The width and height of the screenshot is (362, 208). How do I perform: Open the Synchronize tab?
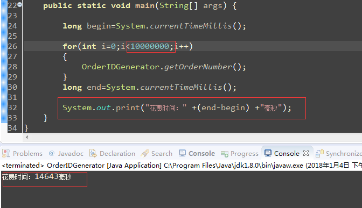click(338, 153)
